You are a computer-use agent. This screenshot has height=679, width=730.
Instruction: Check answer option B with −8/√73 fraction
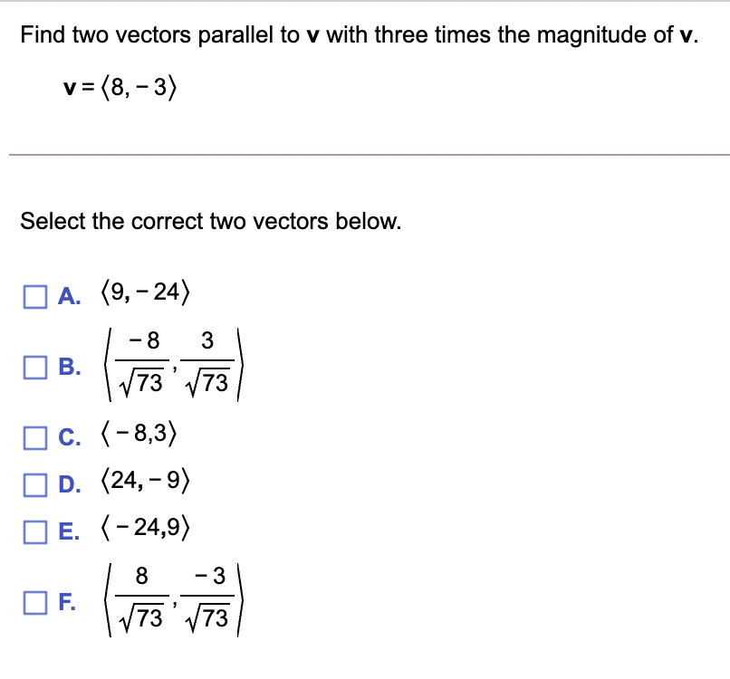coord(35,366)
